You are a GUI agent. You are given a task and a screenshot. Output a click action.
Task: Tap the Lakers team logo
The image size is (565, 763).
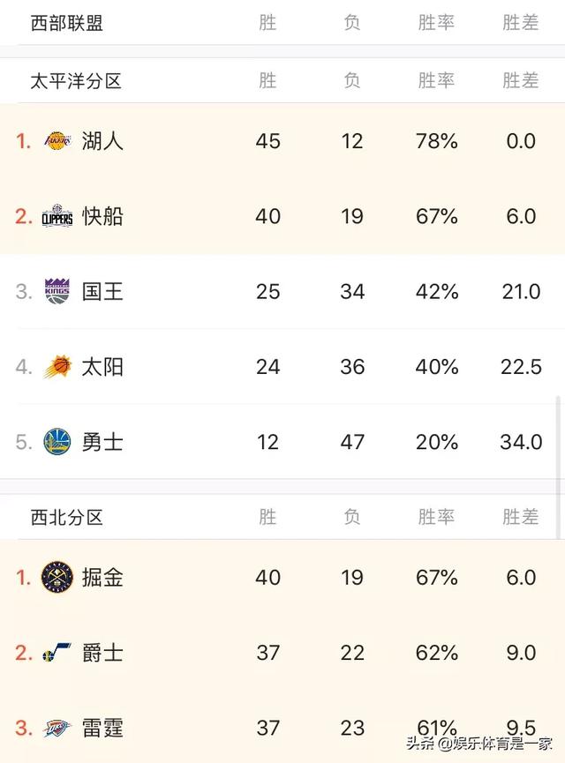click(57, 141)
